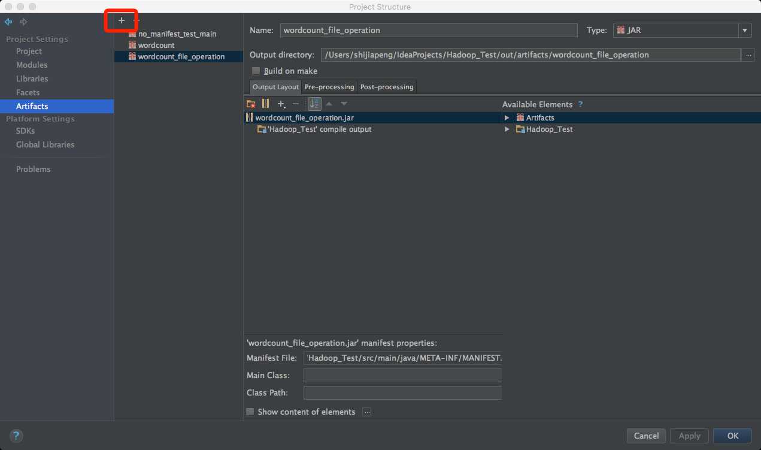Toggle sort elements by names and types
The height and width of the screenshot is (450, 761).
coord(314,104)
